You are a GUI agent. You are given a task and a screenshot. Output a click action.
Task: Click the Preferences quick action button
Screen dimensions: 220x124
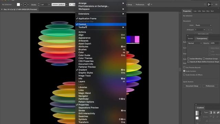click(x=210, y=86)
